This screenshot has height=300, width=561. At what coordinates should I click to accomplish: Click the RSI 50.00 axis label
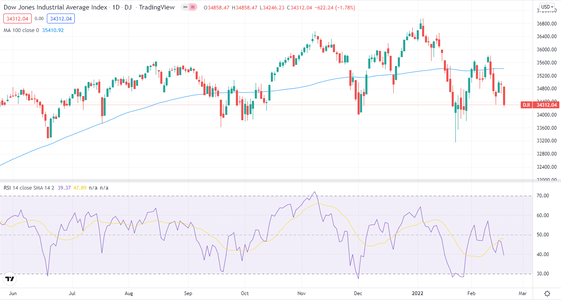coord(543,235)
